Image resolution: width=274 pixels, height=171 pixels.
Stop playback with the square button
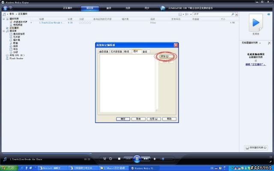119,159
